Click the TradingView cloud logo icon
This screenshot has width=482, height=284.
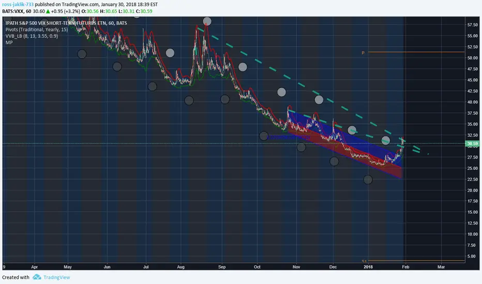(x=37, y=277)
